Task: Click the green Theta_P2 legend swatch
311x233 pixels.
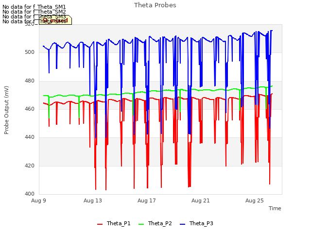Action: click(141, 224)
